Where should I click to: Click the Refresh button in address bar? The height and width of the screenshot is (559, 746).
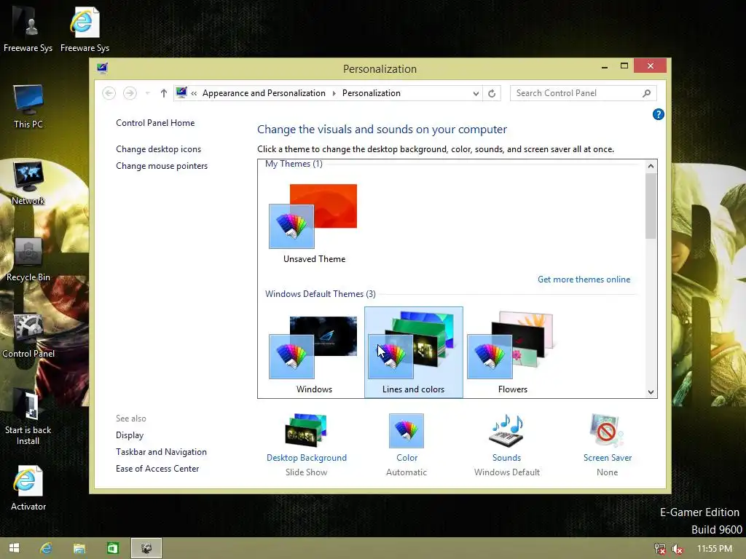(x=492, y=94)
